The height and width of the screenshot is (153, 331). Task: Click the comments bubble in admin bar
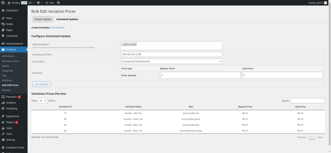pos(38,3)
